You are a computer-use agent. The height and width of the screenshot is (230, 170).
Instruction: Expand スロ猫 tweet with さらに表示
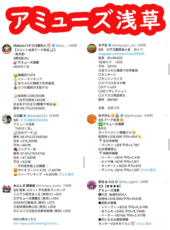pos(66,174)
